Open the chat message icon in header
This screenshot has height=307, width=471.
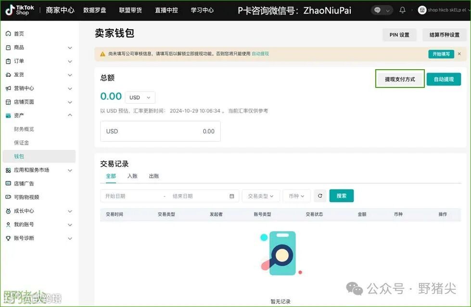point(377,10)
